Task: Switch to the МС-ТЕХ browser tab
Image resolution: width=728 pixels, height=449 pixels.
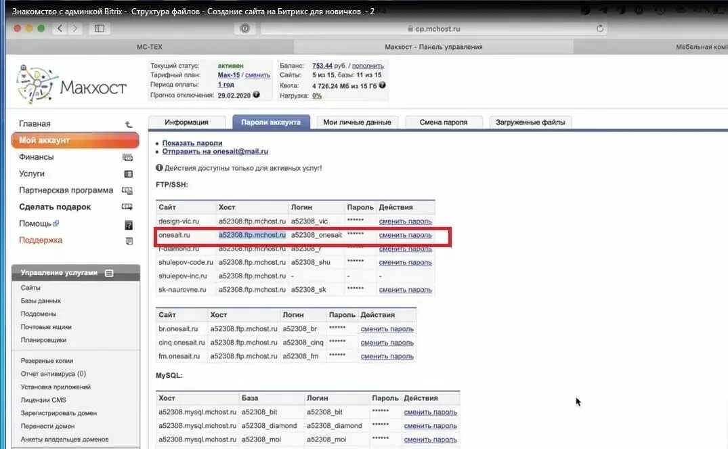Action: tap(150, 47)
